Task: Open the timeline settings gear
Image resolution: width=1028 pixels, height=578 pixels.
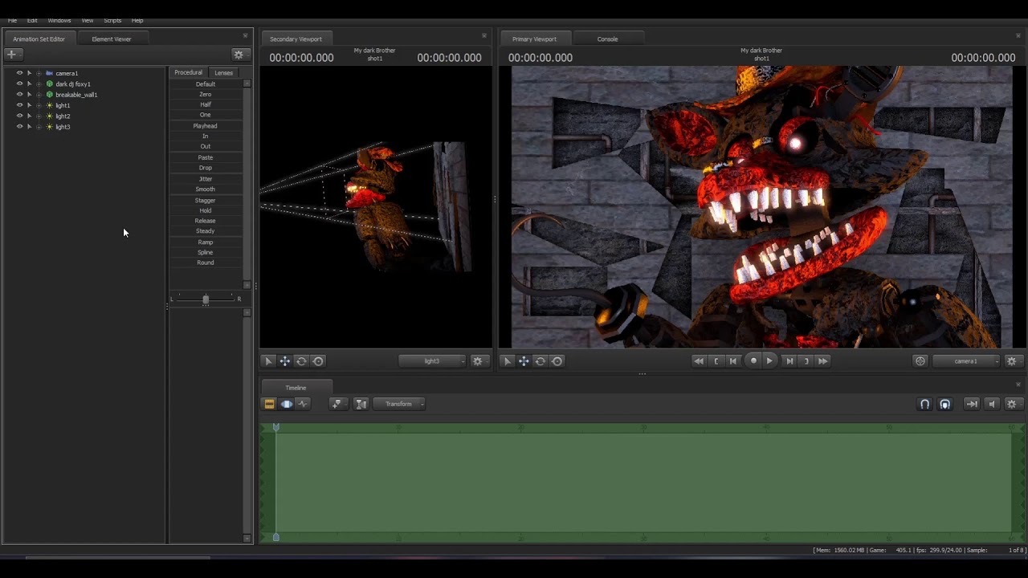Action: click(x=1011, y=404)
